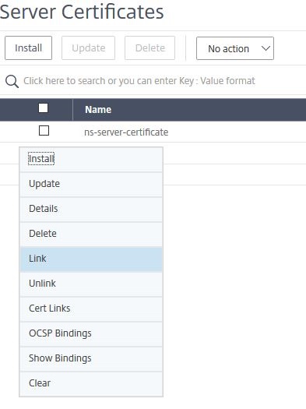306x409 pixels.
Task: Select OCSP Bindings menu entry
Action: 91,333
